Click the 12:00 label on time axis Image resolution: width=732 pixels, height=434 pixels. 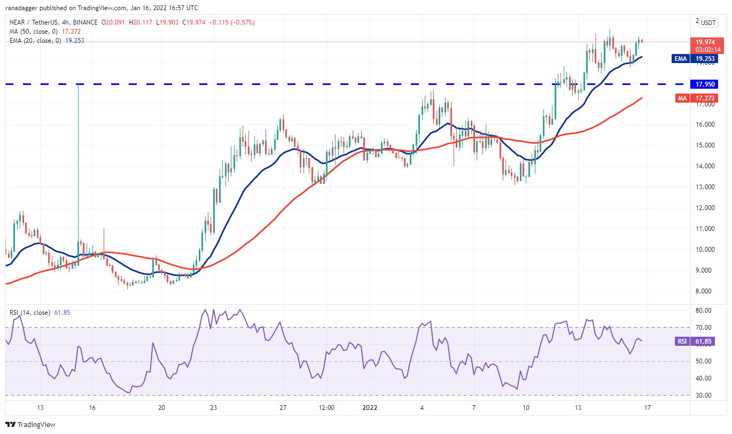coord(326,407)
